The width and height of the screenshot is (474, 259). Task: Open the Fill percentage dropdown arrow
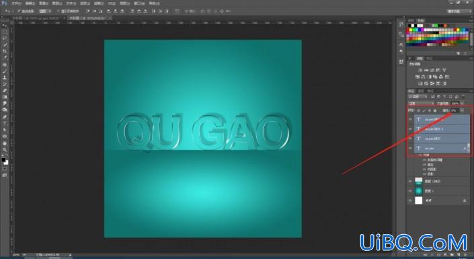coord(462,110)
